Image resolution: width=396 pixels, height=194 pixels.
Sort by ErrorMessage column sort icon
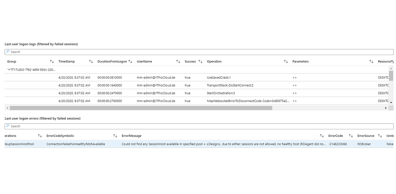tap(322, 136)
